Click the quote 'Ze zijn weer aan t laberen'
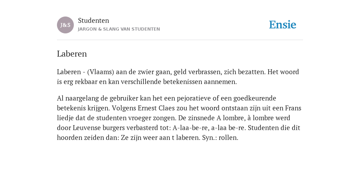Image resolution: width=360 pixels, height=180 pixels. (x=160, y=138)
